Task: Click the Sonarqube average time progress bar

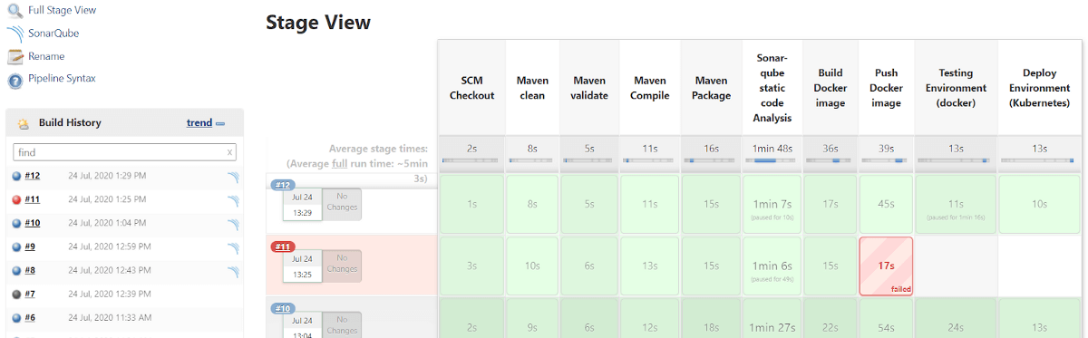Action: click(x=772, y=160)
